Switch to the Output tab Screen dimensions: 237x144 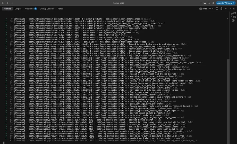pyautogui.click(x=18, y=9)
